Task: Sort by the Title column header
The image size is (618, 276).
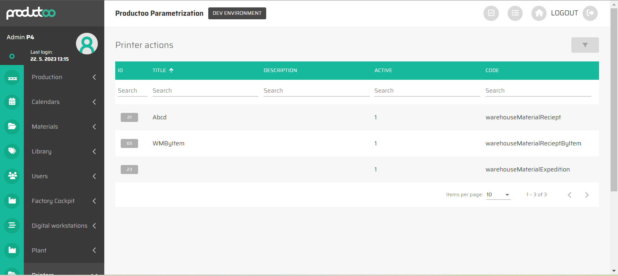Action: (159, 70)
